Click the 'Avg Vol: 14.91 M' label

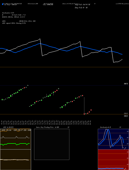pyautogui.click(x=82, y=5)
